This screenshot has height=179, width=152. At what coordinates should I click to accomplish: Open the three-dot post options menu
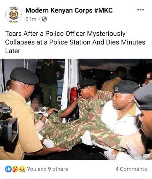pyautogui.click(x=141, y=10)
